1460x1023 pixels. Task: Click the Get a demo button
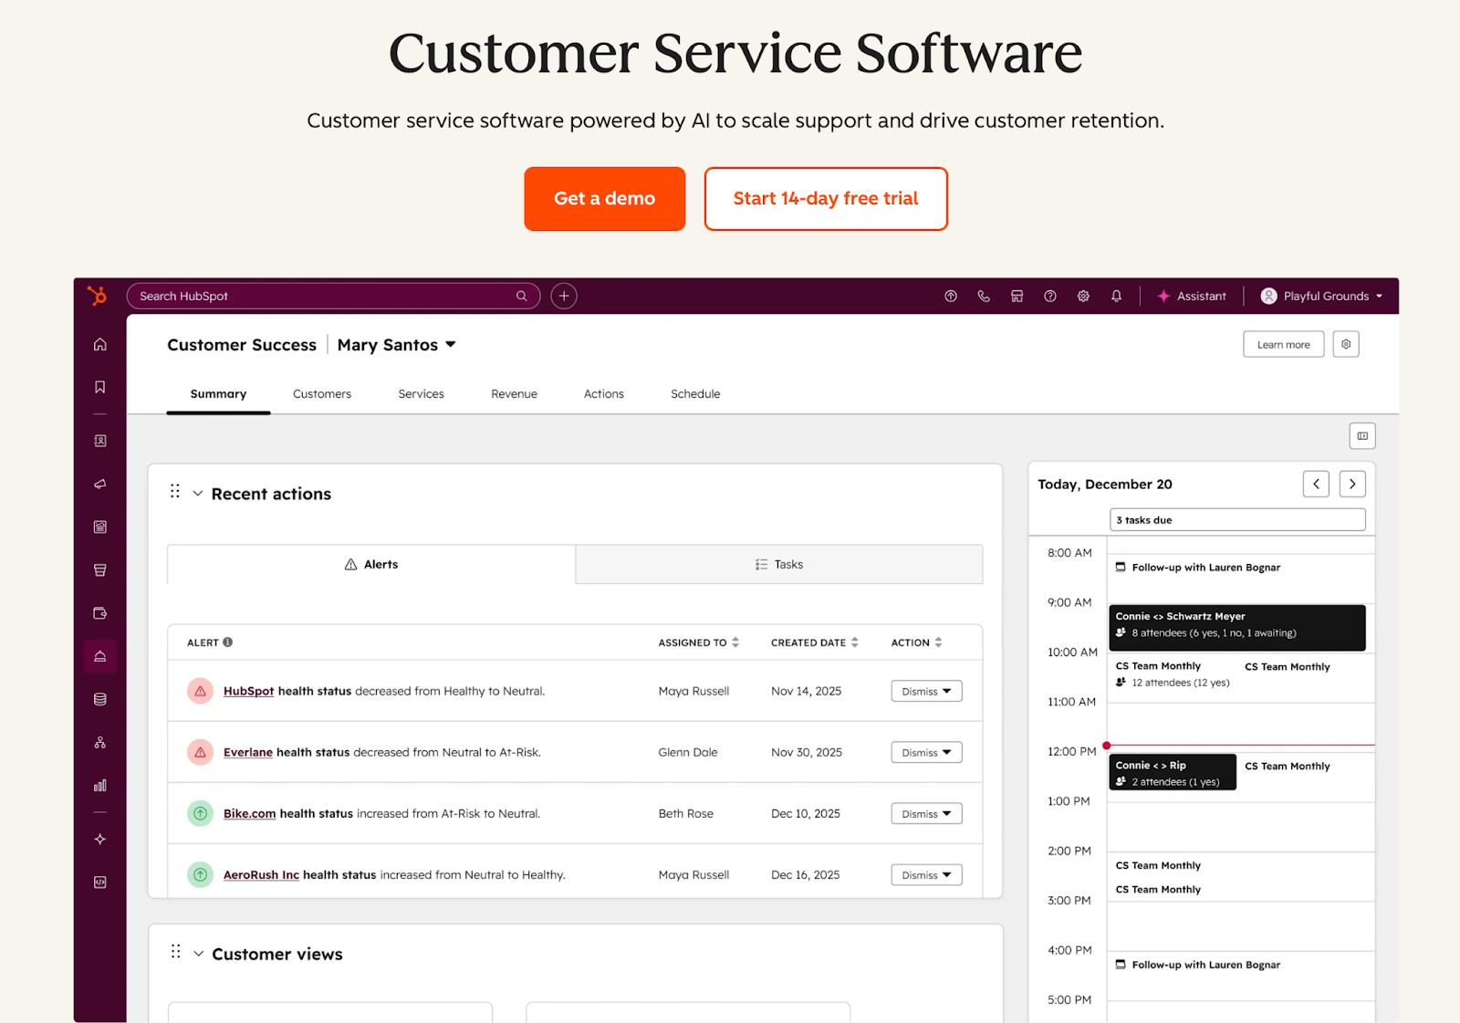tap(605, 199)
